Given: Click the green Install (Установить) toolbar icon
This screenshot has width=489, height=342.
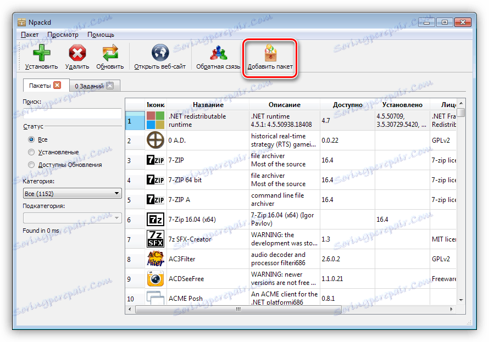Looking at the screenshot, I should [41, 53].
